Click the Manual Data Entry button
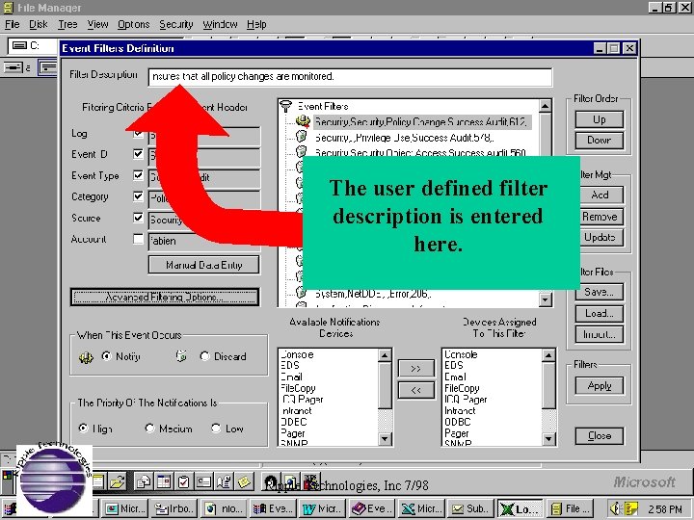The height and width of the screenshot is (520, 694). click(x=204, y=265)
